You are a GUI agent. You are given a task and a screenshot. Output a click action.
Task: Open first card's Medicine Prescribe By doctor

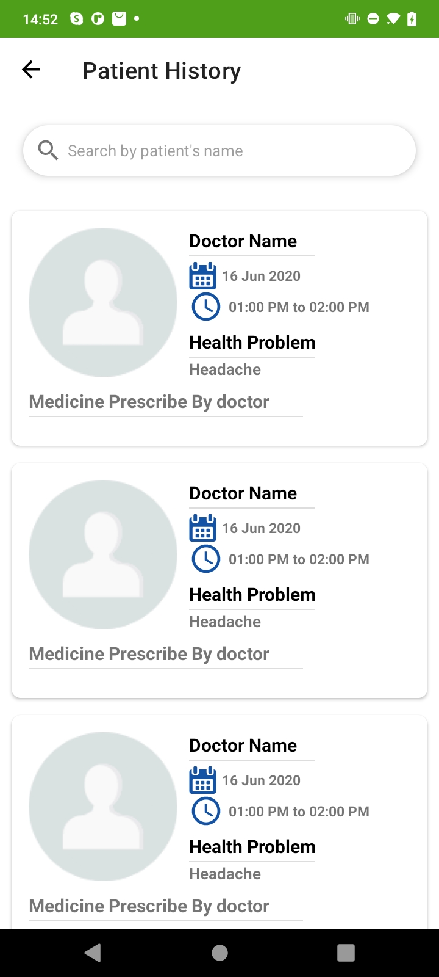point(149,402)
